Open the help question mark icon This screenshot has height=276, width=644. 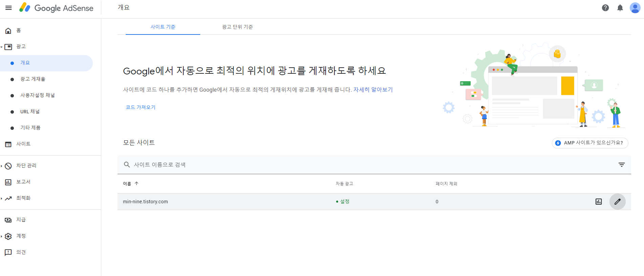pyautogui.click(x=605, y=8)
